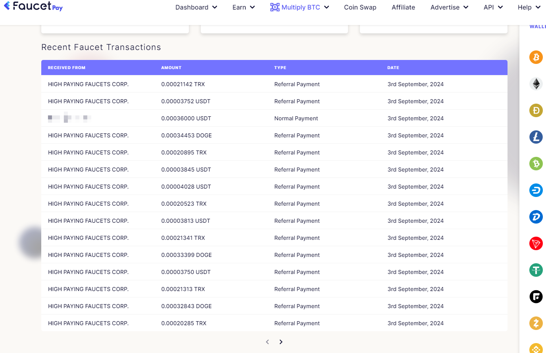Open the Tether wallet icon
The image size is (546, 353).
536,270
